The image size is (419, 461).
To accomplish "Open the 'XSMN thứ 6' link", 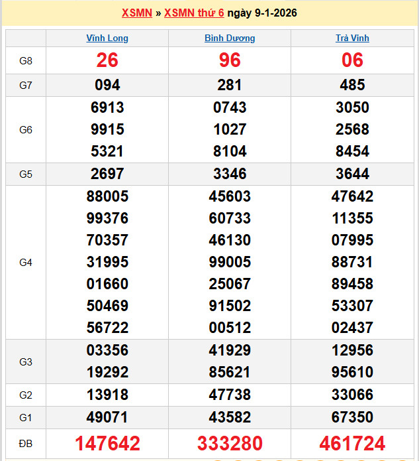I will coord(194,13).
